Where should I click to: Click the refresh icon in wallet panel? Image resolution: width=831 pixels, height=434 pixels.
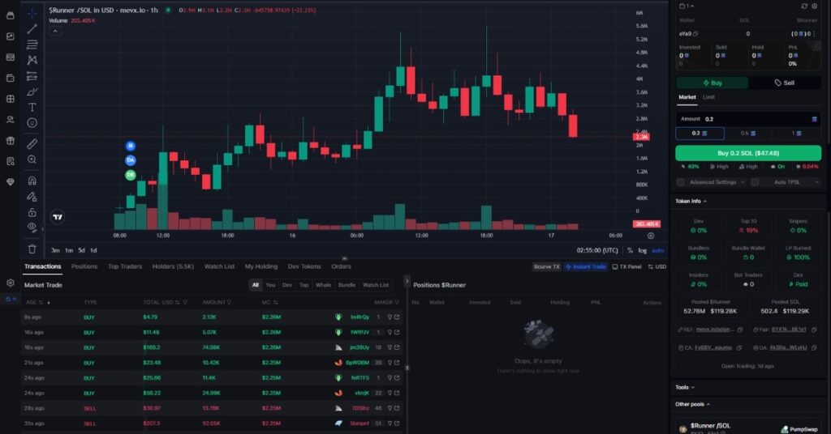click(x=804, y=6)
